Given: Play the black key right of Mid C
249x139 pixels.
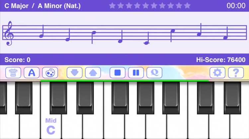Looking at the screenshot, I should click(58, 98).
